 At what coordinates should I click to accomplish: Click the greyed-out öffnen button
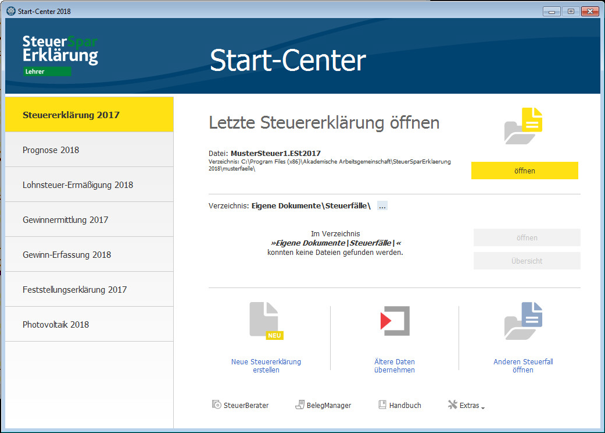[527, 237]
